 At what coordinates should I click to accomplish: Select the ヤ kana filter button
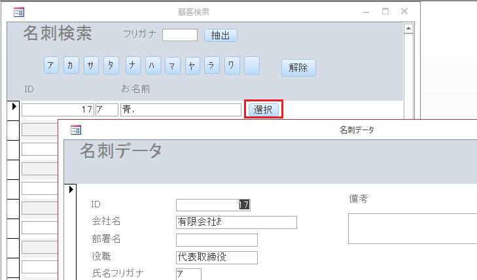(x=192, y=65)
